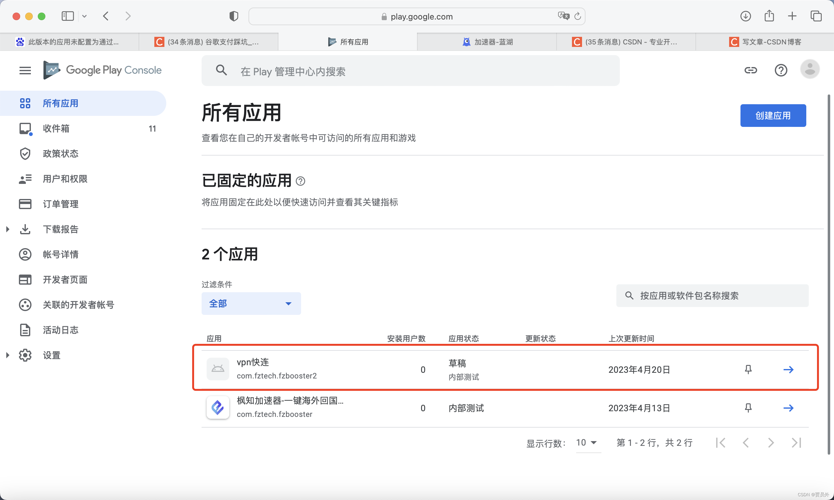Open 活动日志 in sidebar
This screenshot has width=834, height=500.
(x=83, y=330)
